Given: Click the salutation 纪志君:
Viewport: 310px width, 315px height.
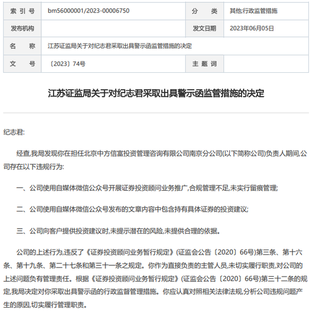Looking at the screenshot, I should tap(14, 133).
